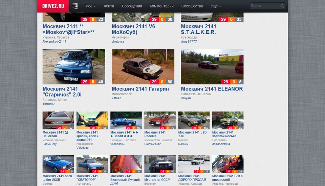Open user profile Timur82
Image resolution: width=325 pixels, height=186 pixels.
48,104
